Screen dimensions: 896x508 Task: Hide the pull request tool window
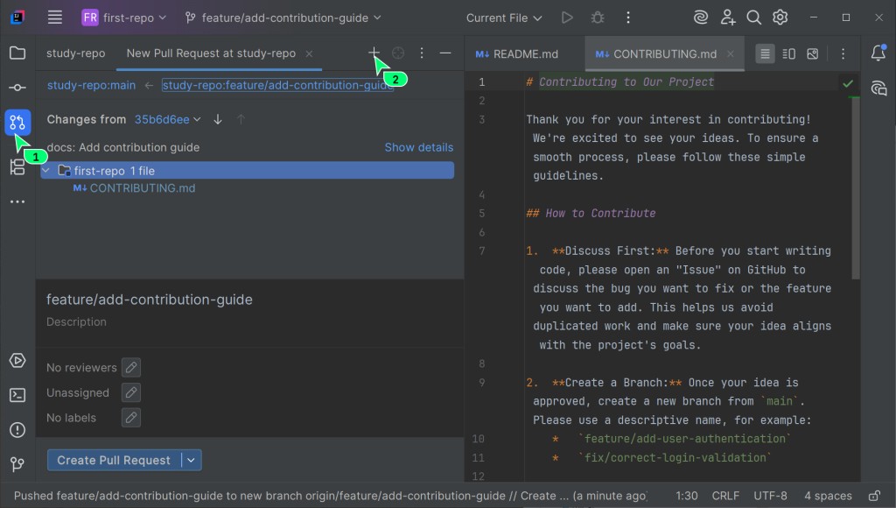[445, 53]
